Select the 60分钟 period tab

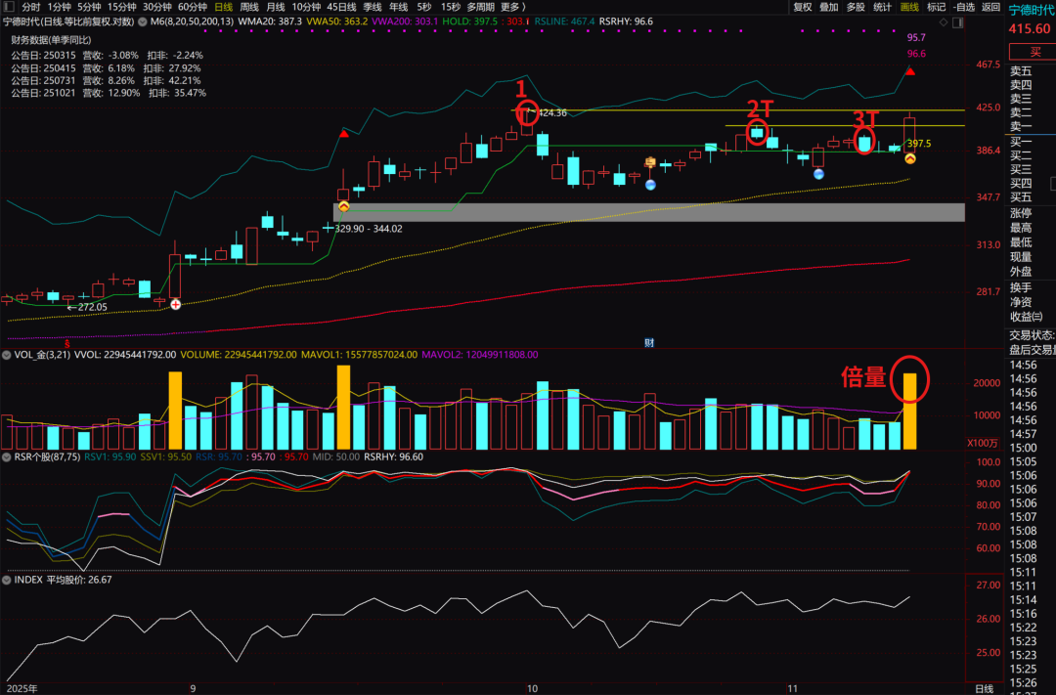pyautogui.click(x=192, y=7)
